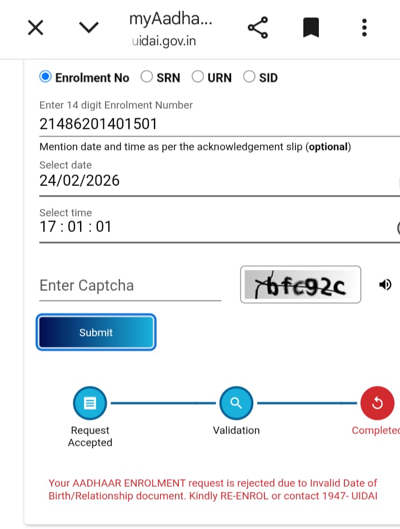Screen dimensions: 400x529
Task: Play captcha audio with the speaker icon
Action: pos(385,285)
